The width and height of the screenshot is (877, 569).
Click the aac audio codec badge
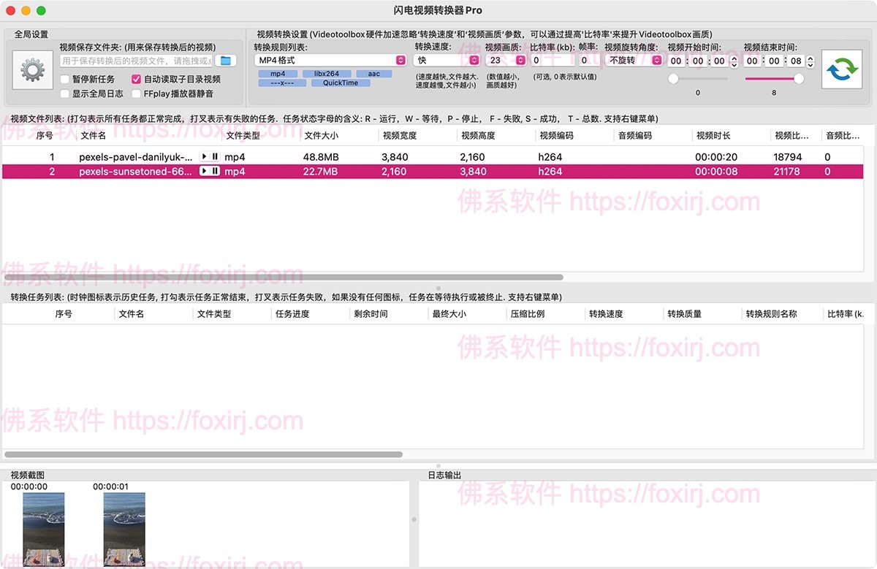(373, 73)
